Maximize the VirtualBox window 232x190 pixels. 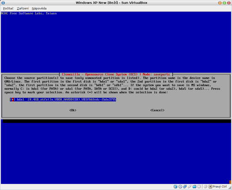click(224, 3)
